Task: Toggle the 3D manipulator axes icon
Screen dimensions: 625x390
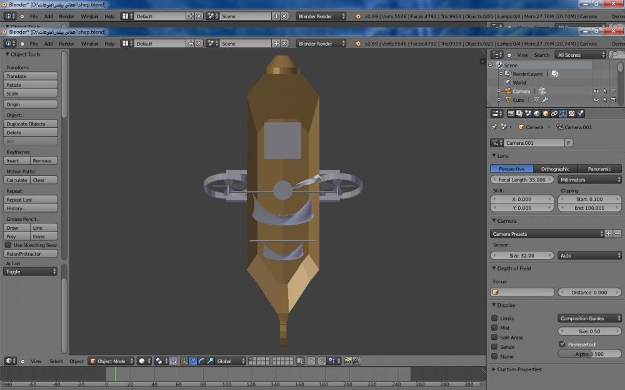Action: tap(184, 361)
